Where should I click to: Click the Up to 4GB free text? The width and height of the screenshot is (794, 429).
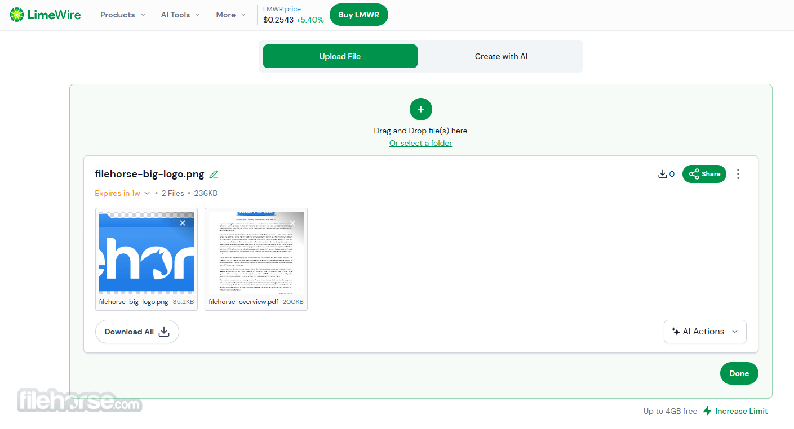click(671, 411)
